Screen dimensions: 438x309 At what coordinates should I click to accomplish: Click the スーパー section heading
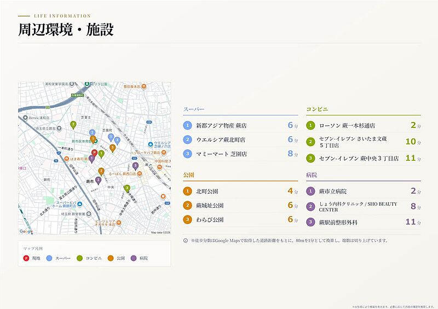pyautogui.click(x=194, y=109)
